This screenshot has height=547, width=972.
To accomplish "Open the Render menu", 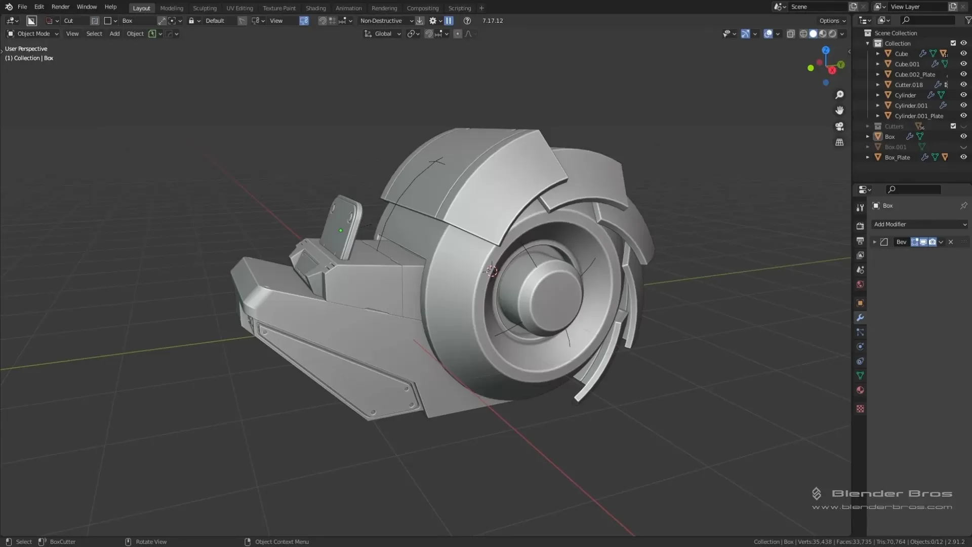I will (60, 7).
